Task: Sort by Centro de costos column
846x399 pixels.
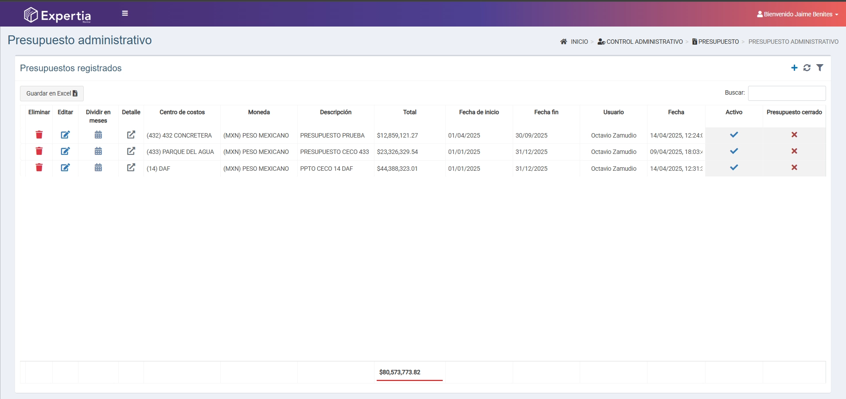Action: (x=182, y=112)
